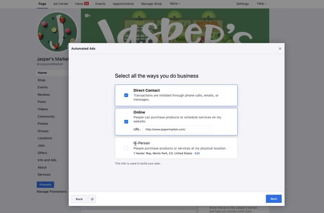Open Info and Ads in the sidebar
The width and height of the screenshot is (324, 213).
click(x=47, y=160)
